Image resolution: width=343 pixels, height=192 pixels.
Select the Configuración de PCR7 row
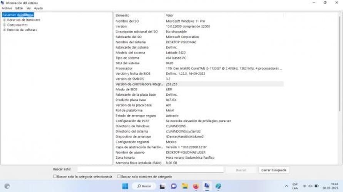click(x=199, y=121)
